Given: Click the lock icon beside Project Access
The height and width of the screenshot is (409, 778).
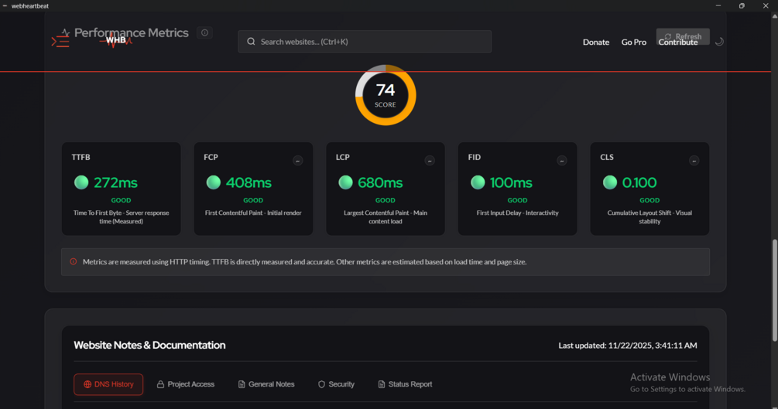Looking at the screenshot, I should click(160, 384).
